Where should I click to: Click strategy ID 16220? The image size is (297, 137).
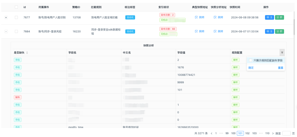click(76, 32)
